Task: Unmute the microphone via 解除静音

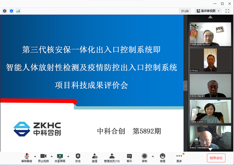Action: pyautogui.click(x=27, y=158)
